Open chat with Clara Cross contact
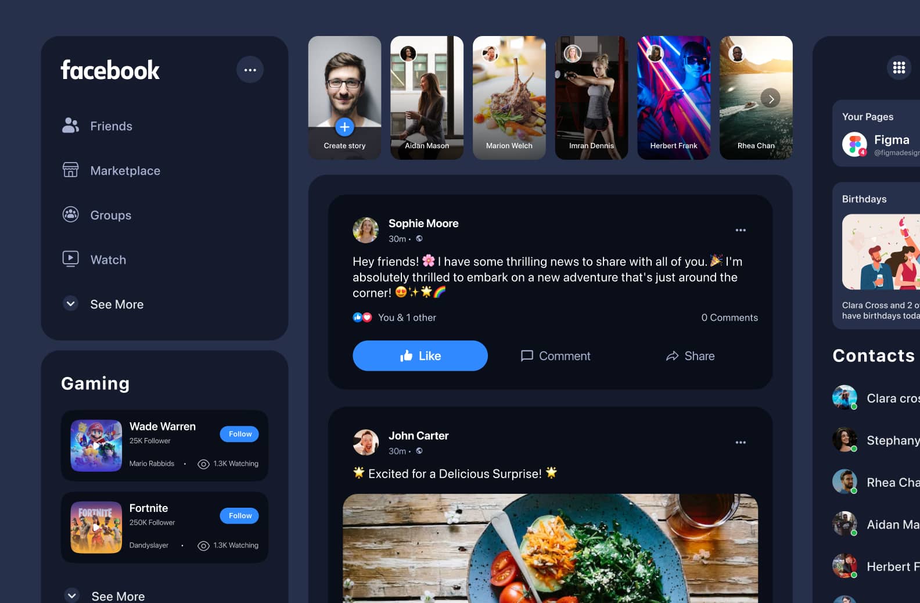 point(876,398)
